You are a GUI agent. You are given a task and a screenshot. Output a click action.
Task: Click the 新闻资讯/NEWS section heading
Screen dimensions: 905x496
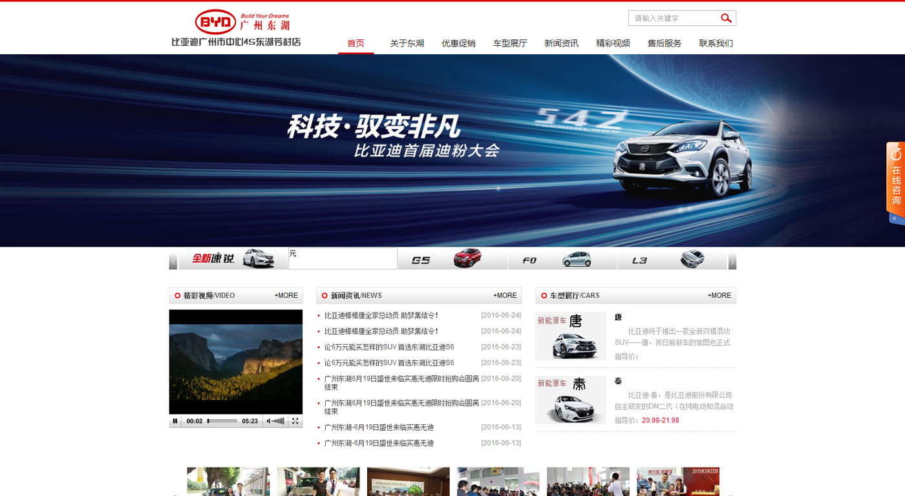pos(356,295)
